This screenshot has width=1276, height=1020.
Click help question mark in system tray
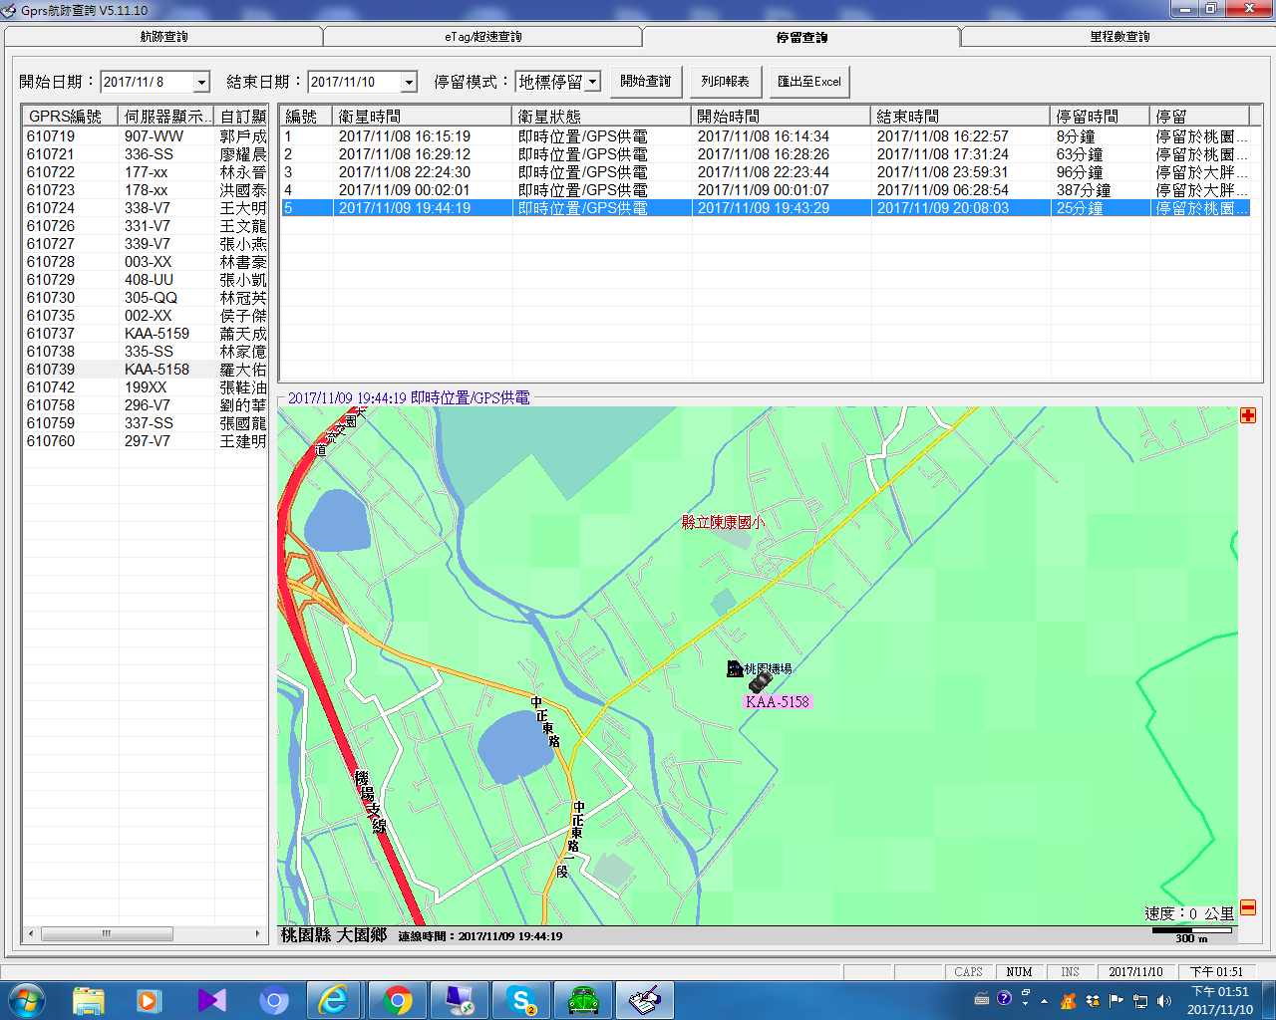click(1004, 998)
